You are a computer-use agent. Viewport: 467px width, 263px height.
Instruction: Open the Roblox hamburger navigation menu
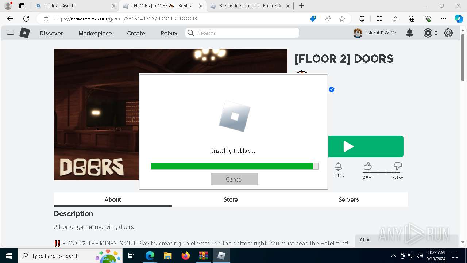click(x=11, y=33)
